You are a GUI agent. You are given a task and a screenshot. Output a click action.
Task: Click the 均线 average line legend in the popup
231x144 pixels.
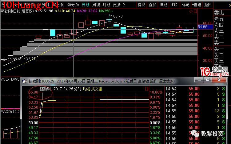(86, 89)
